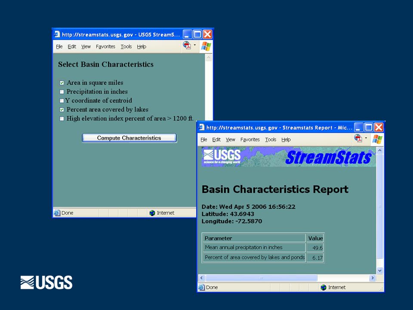Click Internet zone globe in selection window status bar
413x310 pixels.
pyautogui.click(x=152, y=213)
